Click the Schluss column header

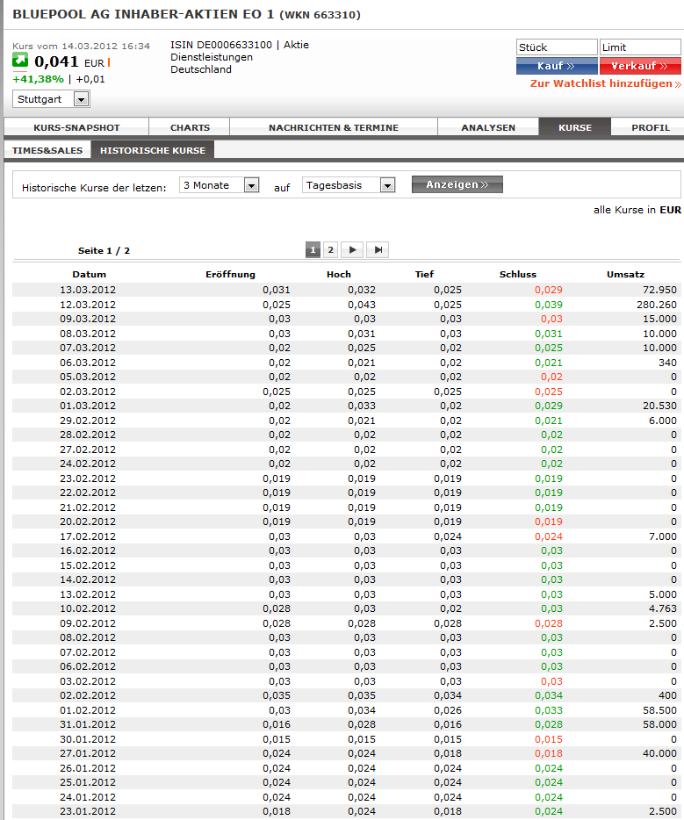point(518,274)
